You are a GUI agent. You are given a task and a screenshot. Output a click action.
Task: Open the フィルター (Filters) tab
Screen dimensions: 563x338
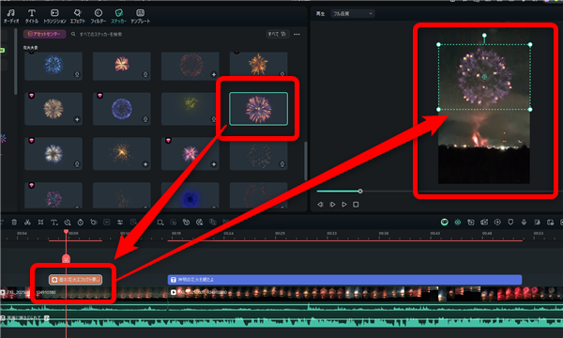(x=98, y=17)
